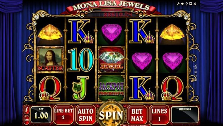
Task: Change the LINE BET value
Action: (63, 115)
